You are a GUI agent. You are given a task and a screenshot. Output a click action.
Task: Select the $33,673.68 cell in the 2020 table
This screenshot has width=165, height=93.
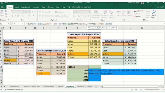[x=95, y=54]
